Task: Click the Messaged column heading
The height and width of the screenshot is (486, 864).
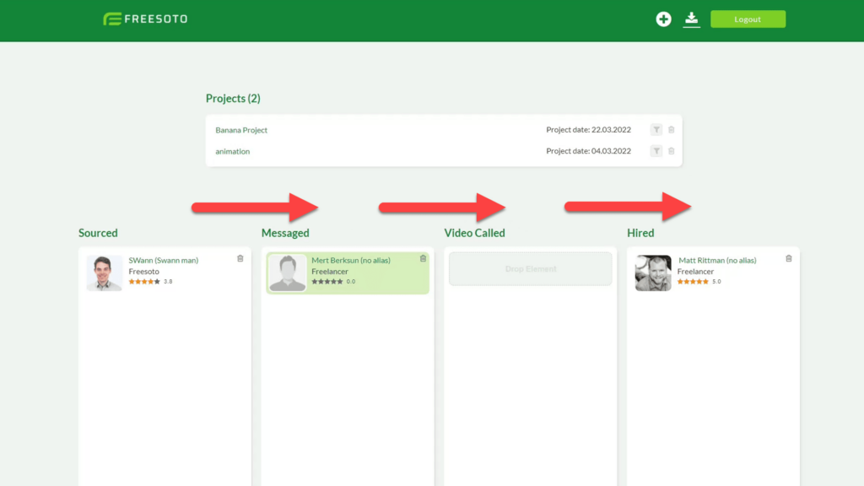Action: click(285, 233)
